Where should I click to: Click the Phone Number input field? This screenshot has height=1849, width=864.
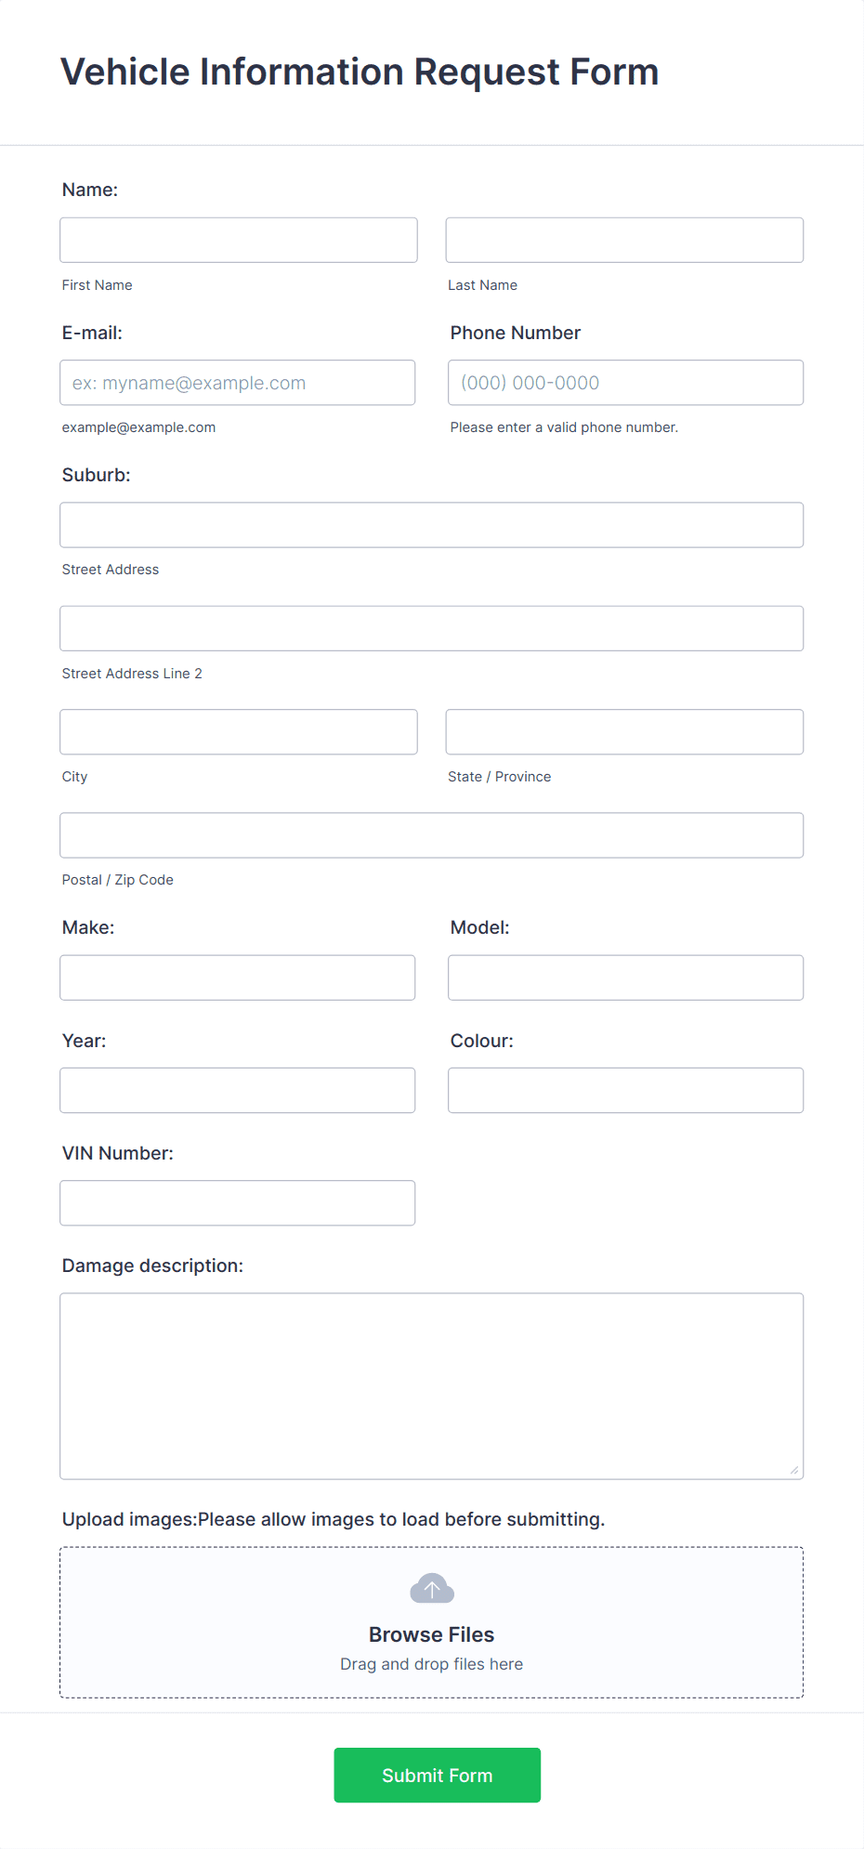(626, 383)
